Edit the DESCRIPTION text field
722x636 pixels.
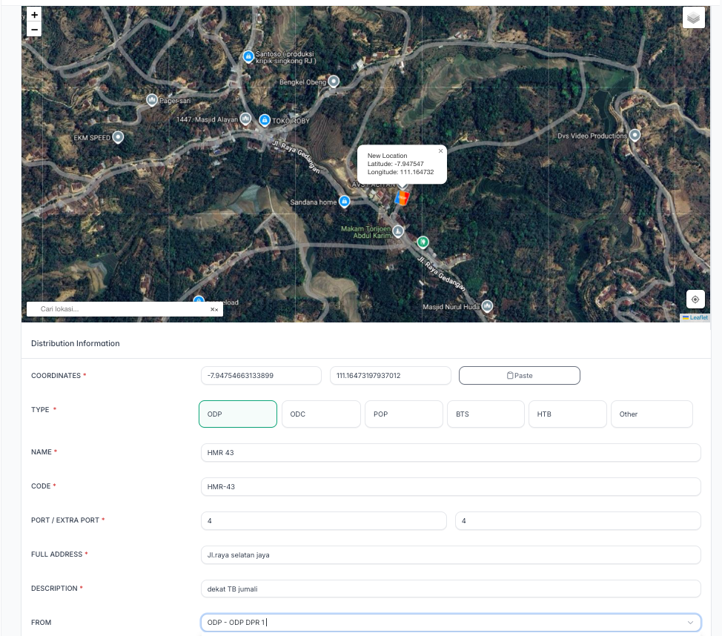click(x=450, y=589)
